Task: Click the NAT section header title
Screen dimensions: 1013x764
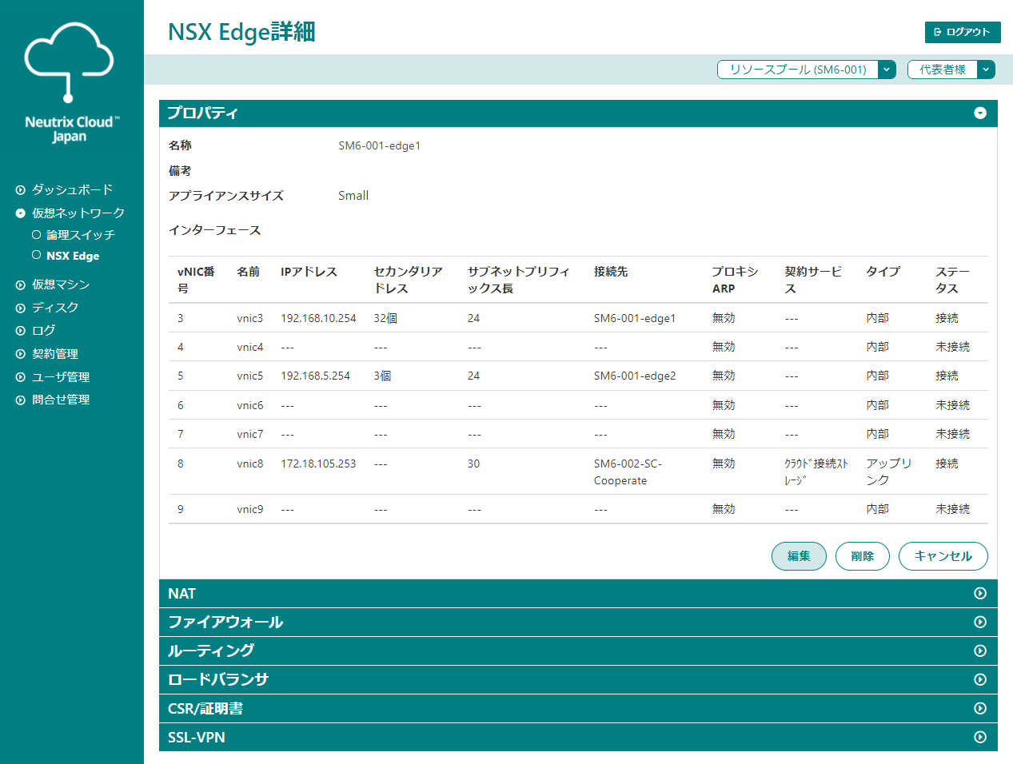Action: click(x=181, y=594)
